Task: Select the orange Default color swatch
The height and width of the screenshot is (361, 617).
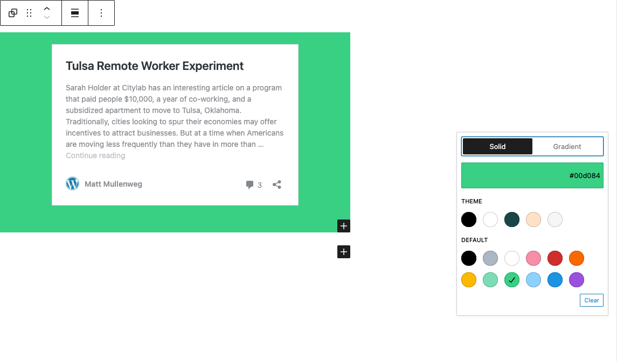Action: point(576,258)
